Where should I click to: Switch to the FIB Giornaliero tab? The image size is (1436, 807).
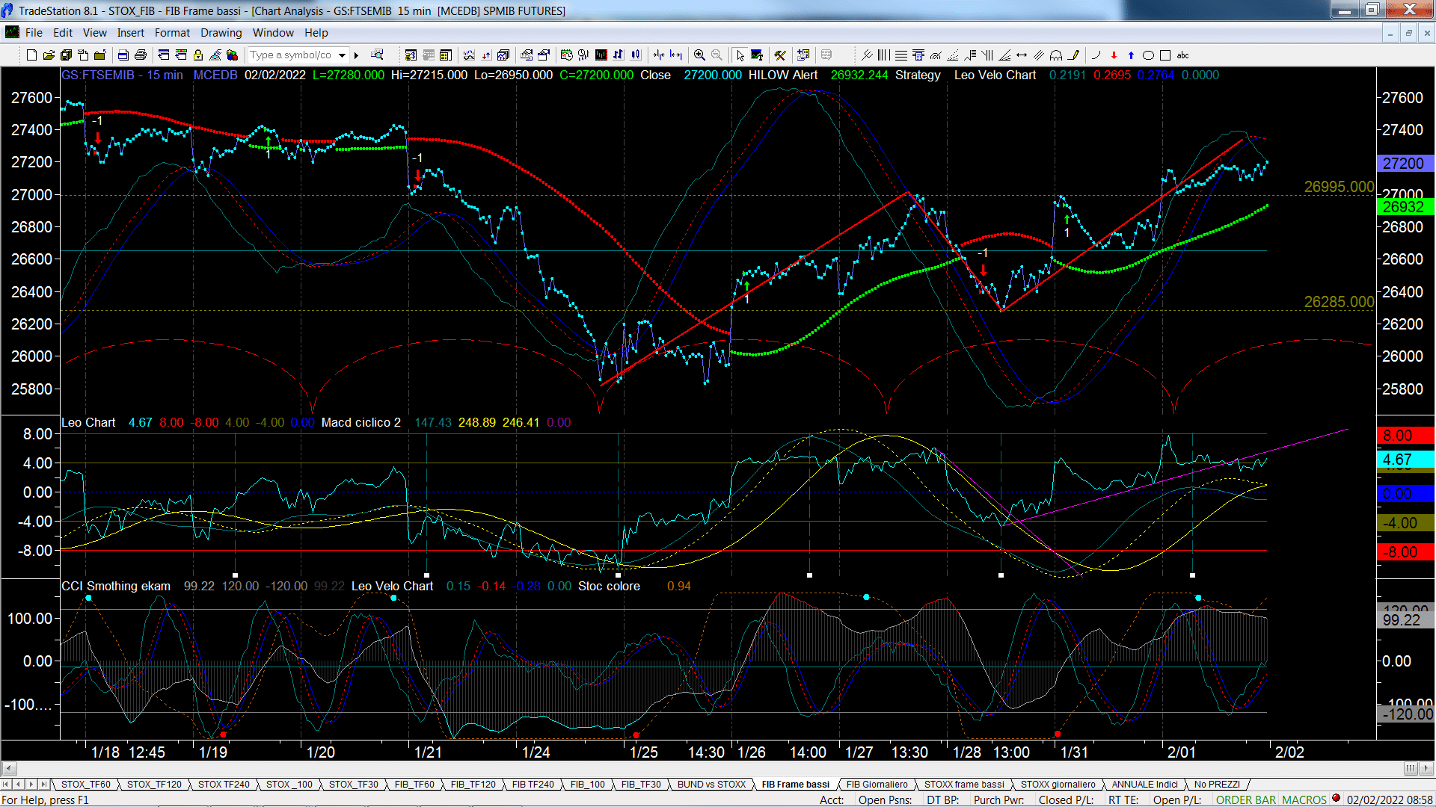877,785
